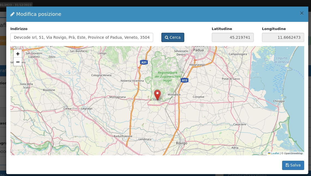
Task: Click Regionalpark der Euganeischen Hügel label
Action: pos(167,77)
